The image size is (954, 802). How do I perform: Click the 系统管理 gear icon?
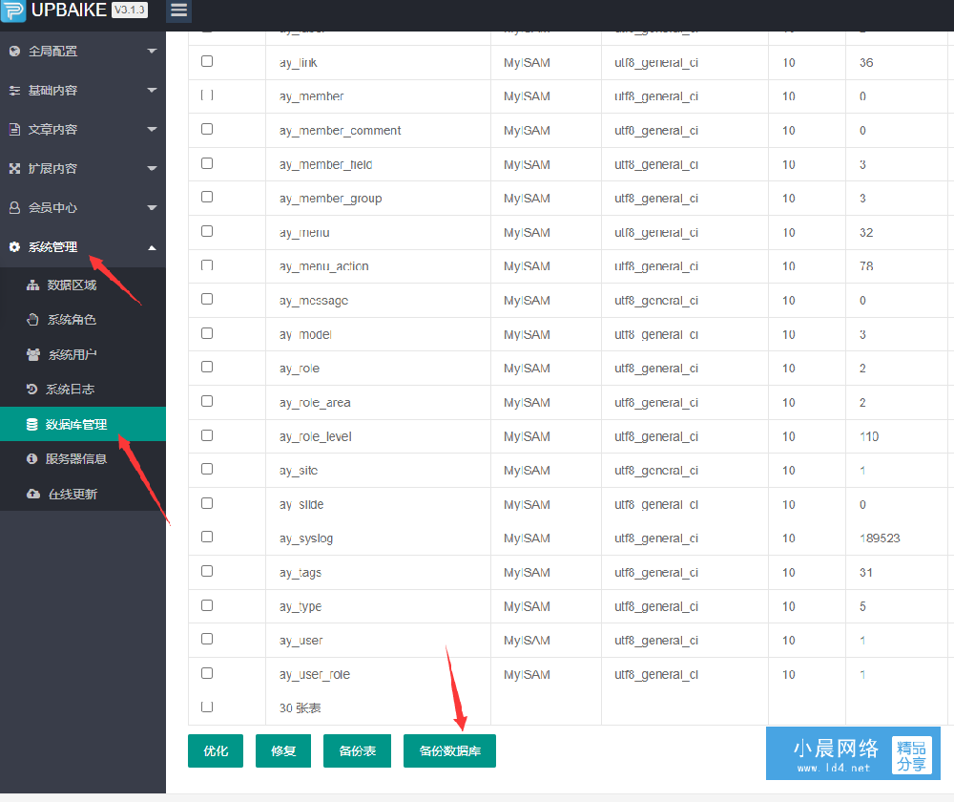click(x=14, y=246)
